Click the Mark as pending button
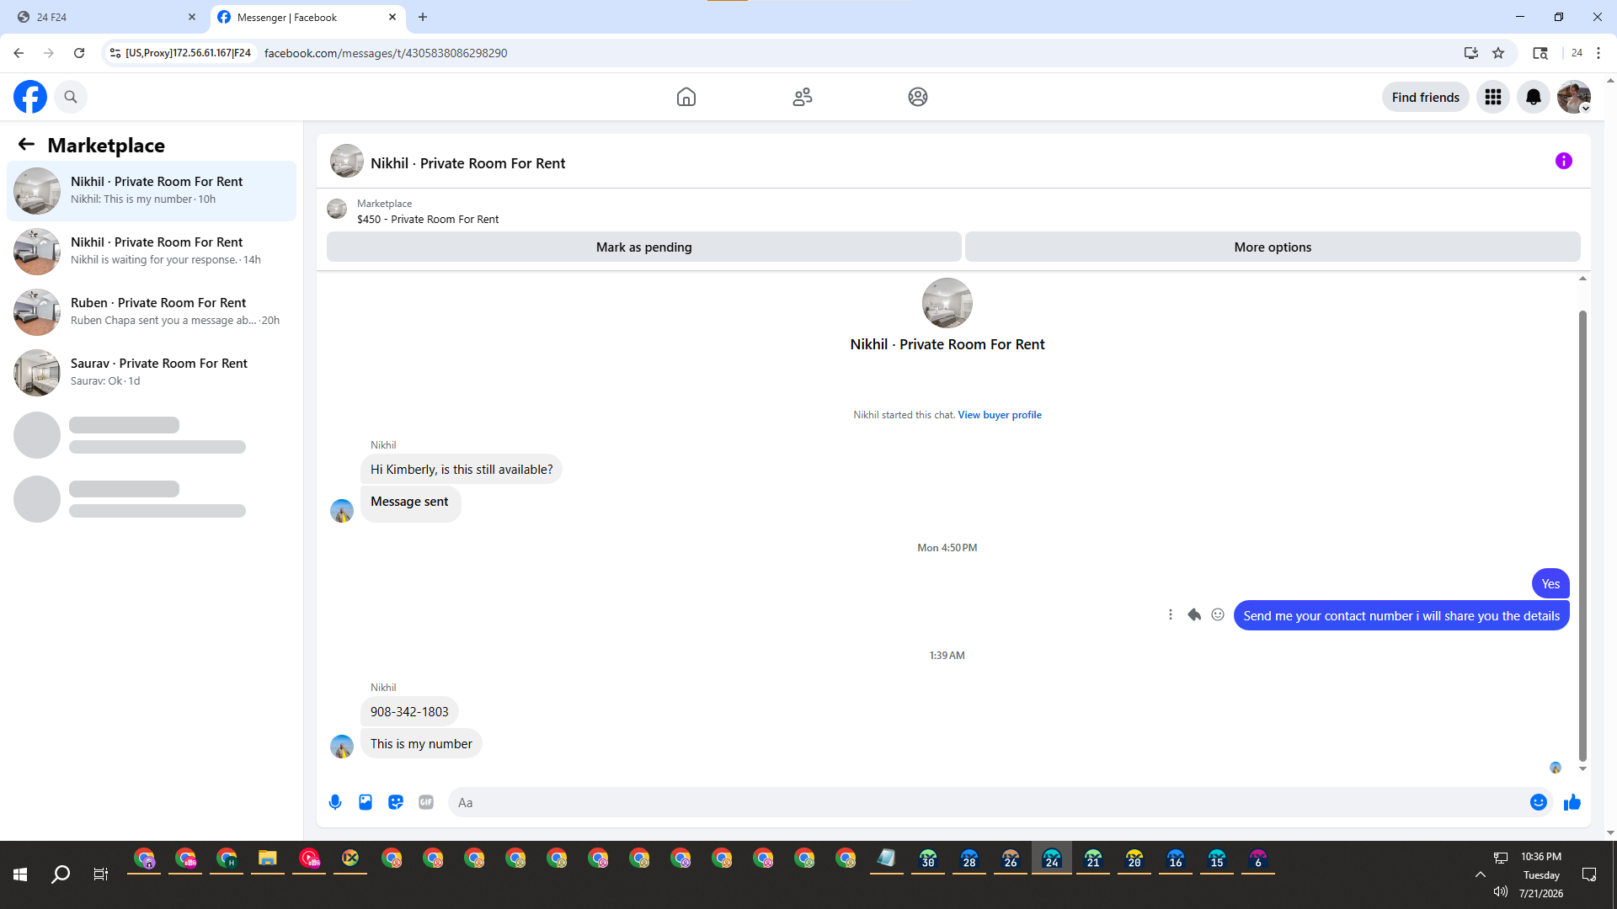1617x909 pixels. pos(644,247)
